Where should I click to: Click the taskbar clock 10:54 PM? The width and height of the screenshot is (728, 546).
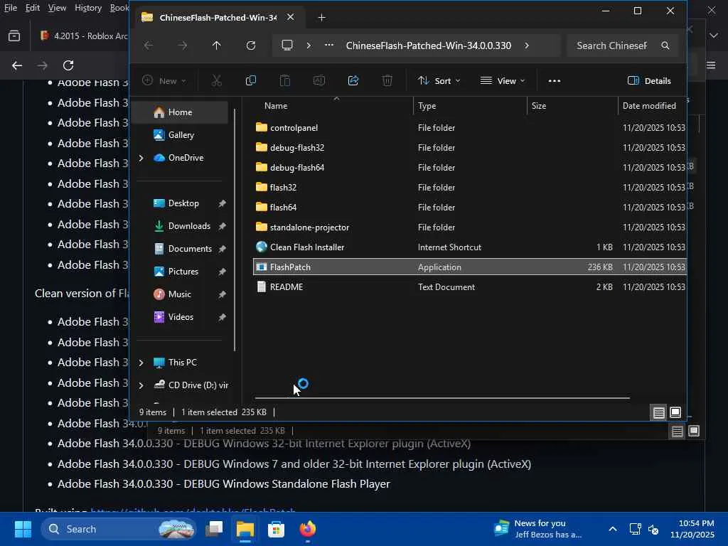(692, 529)
